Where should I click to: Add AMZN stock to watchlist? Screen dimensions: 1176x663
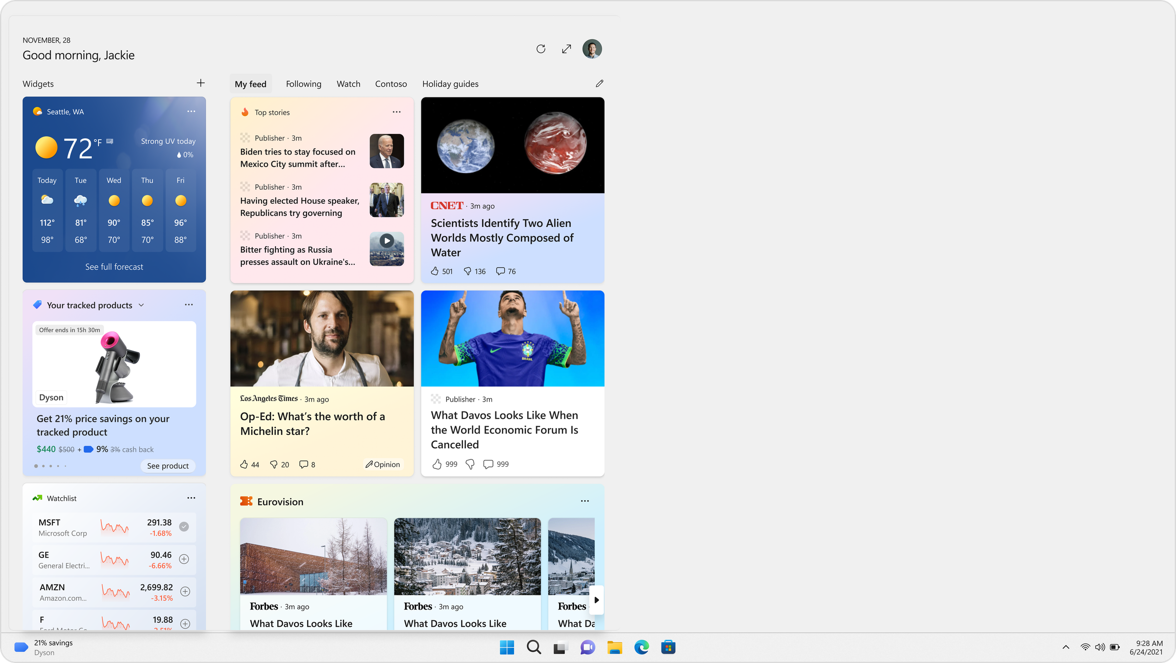pos(185,591)
